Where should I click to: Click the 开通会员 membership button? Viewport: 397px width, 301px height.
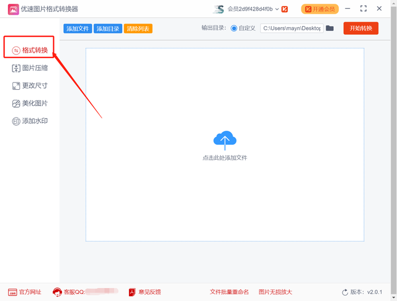tap(319, 9)
